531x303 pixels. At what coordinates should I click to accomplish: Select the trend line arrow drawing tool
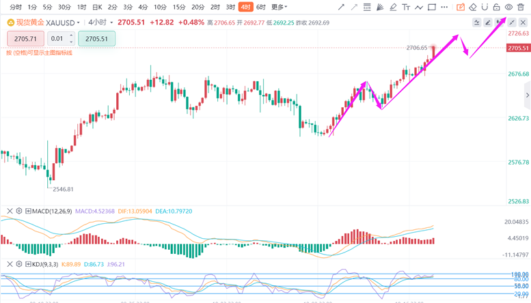pos(342,7)
